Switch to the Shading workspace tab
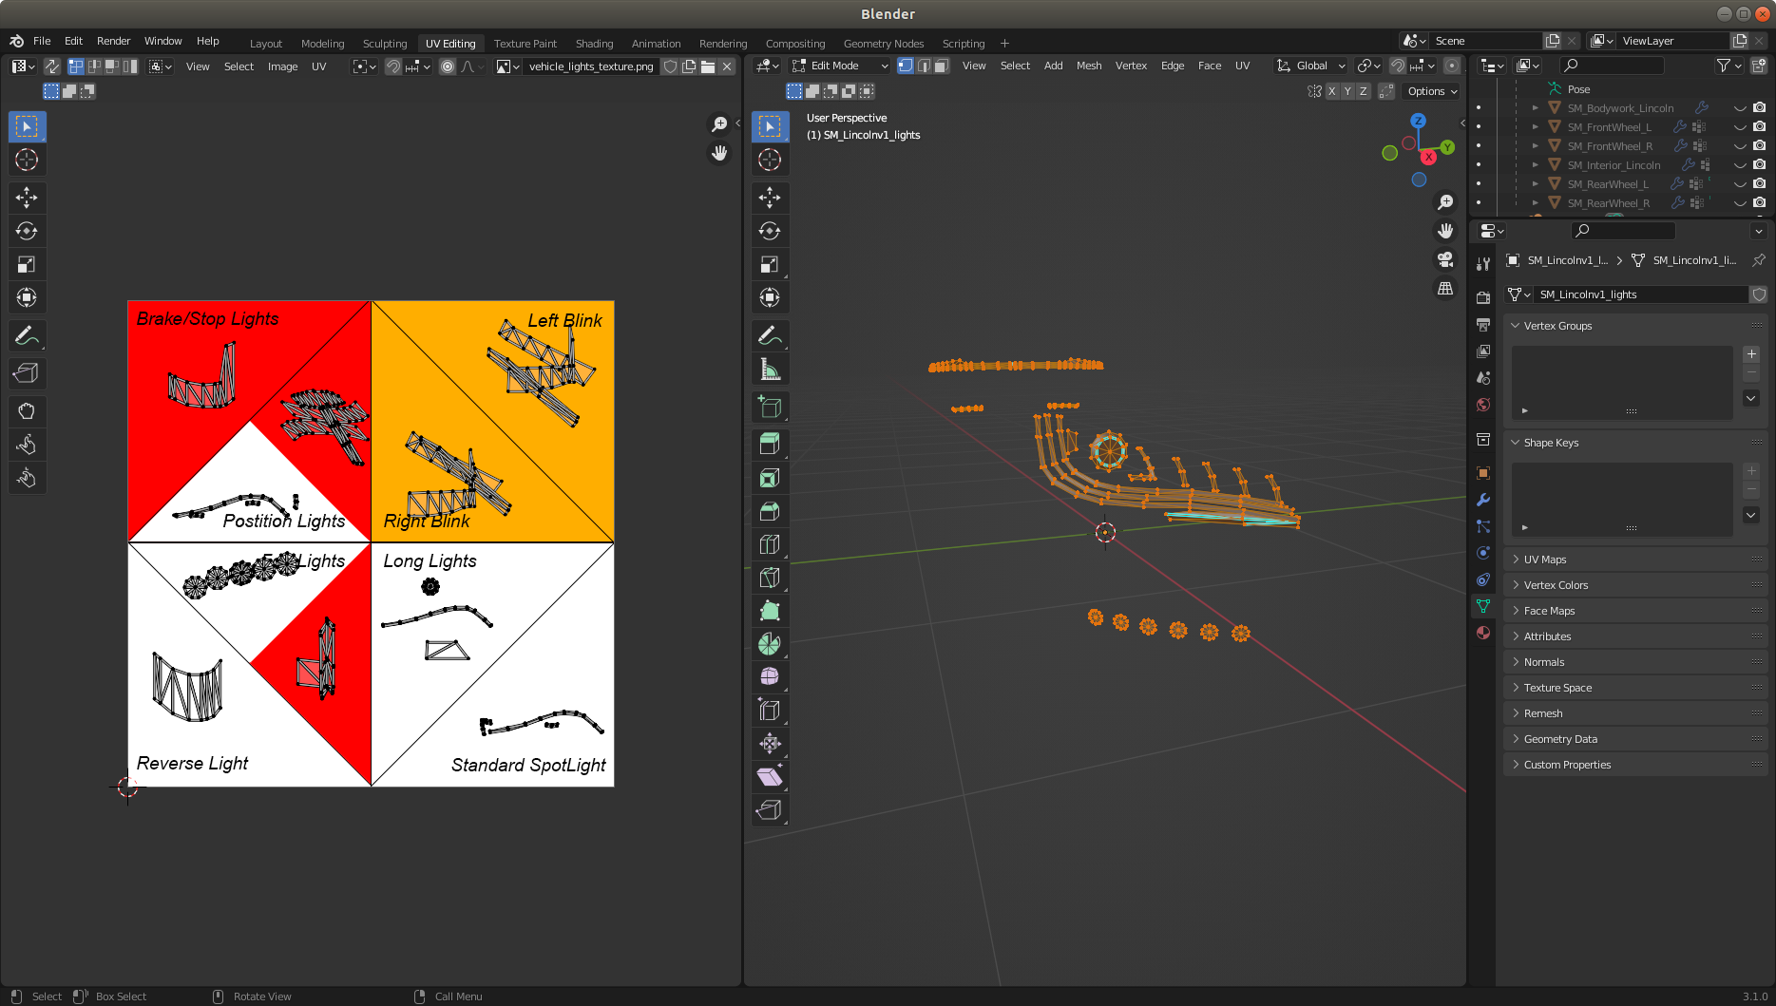Screen dimensions: 1776x1006 tap(594, 44)
